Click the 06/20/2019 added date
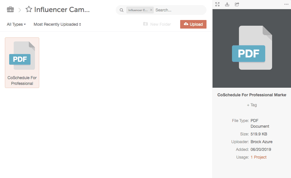 tap(261, 149)
